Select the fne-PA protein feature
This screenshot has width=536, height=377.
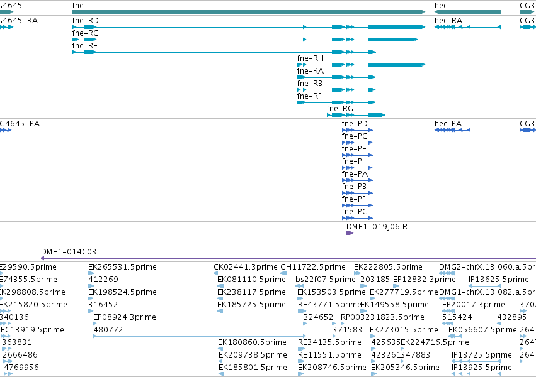pyautogui.click(x=357, y=180)
